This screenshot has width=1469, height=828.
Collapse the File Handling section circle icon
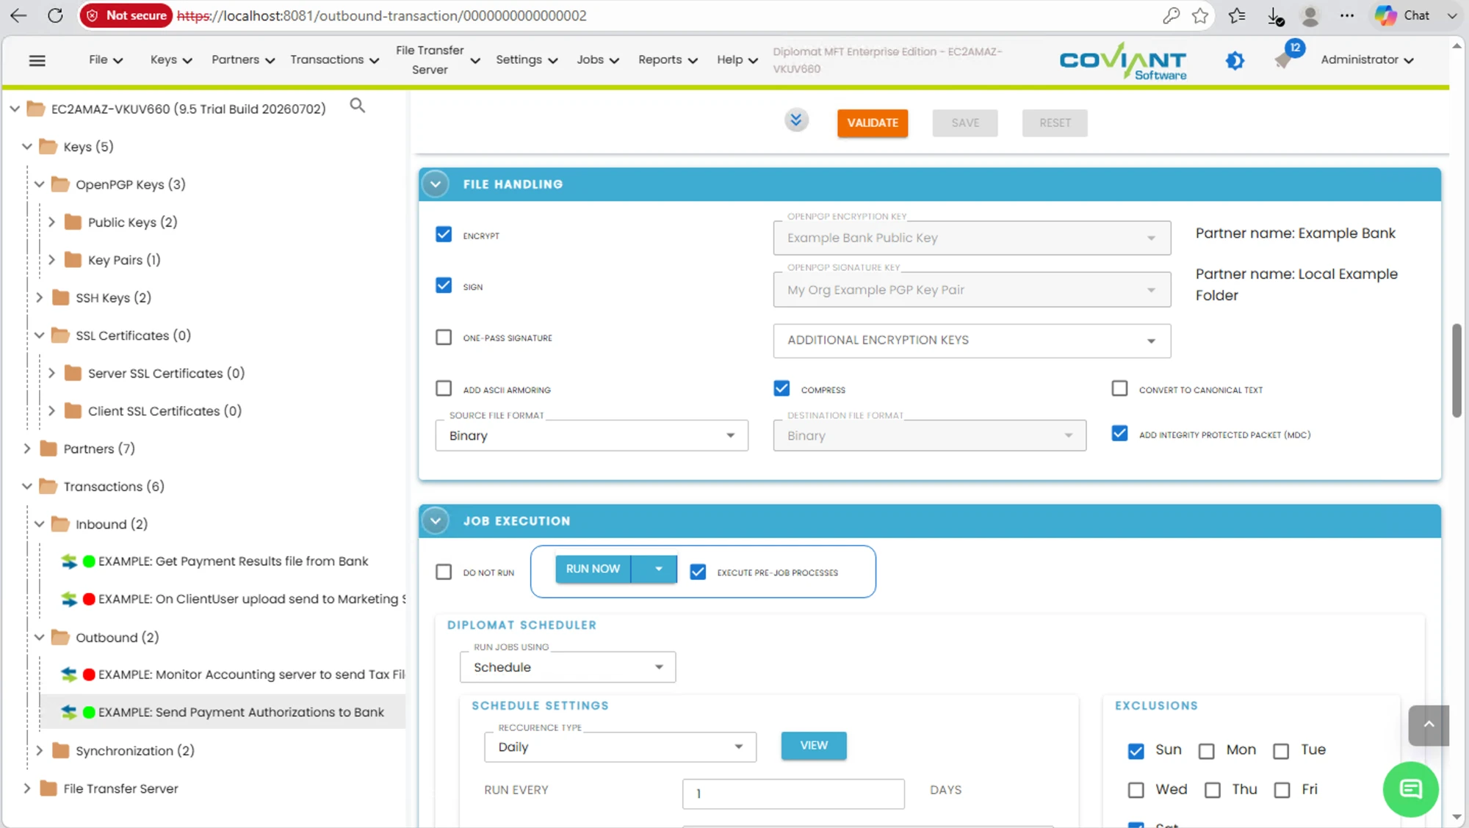click(436, 184)
